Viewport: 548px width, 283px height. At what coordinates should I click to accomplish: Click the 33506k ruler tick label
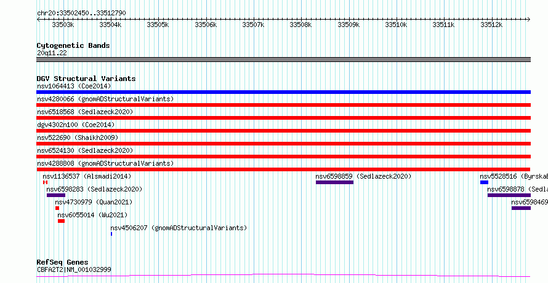coord(206,25)
